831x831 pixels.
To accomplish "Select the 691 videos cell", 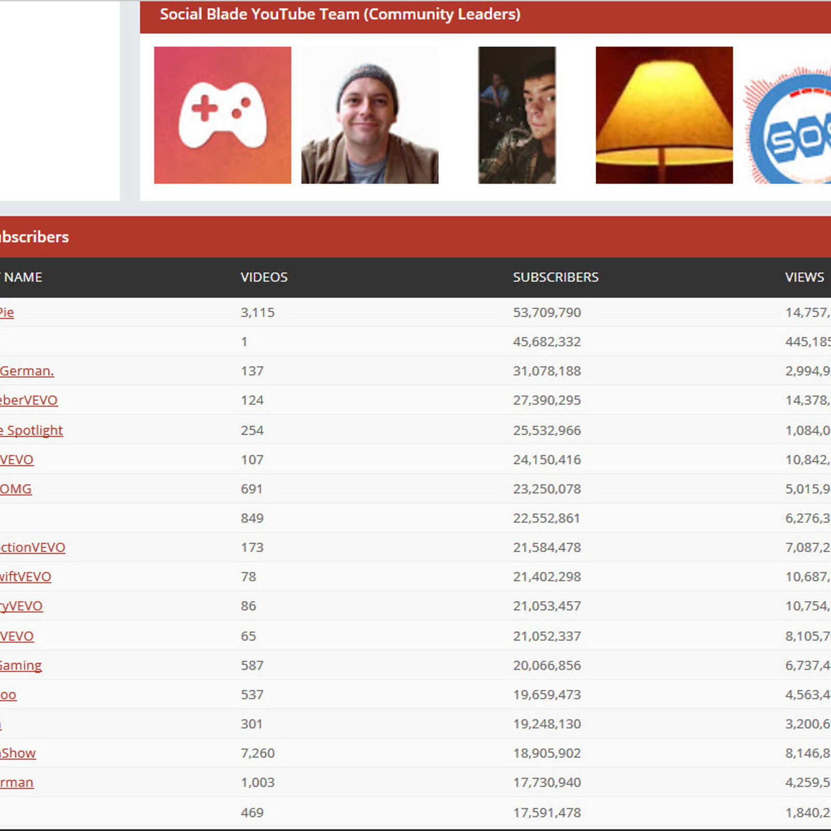I will 251,489.
